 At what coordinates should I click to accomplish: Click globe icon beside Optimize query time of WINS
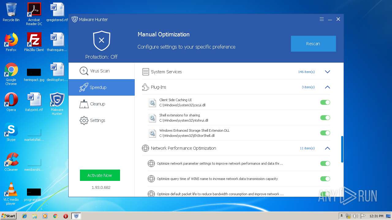pyautogui.click(x=151, y=179)
